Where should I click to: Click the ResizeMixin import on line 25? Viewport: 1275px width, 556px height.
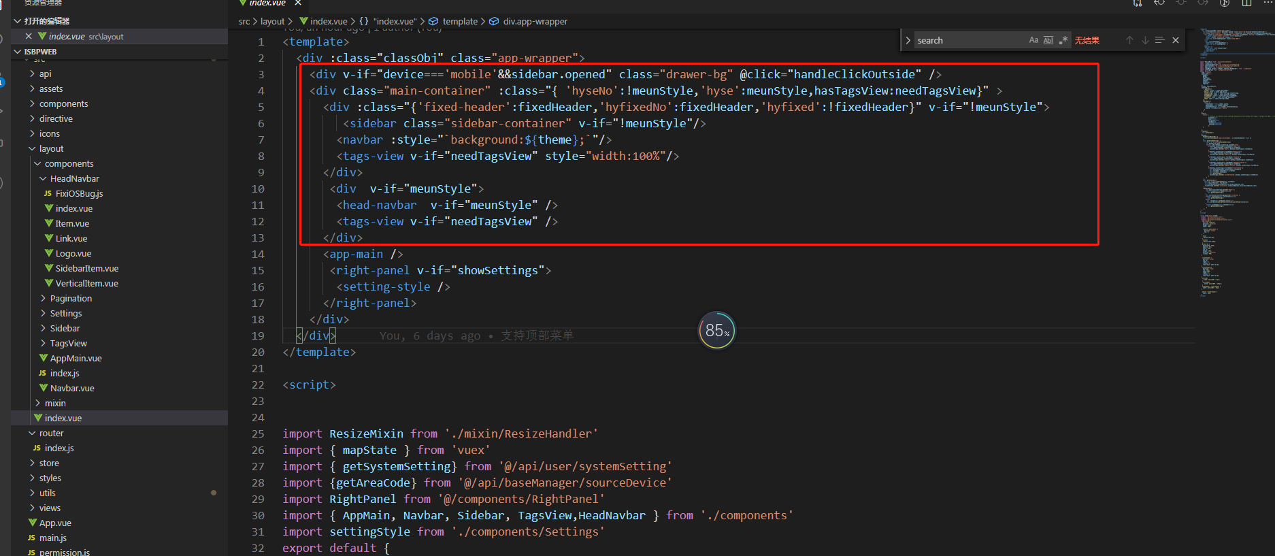pyautogui.click(x=366, y=434)
